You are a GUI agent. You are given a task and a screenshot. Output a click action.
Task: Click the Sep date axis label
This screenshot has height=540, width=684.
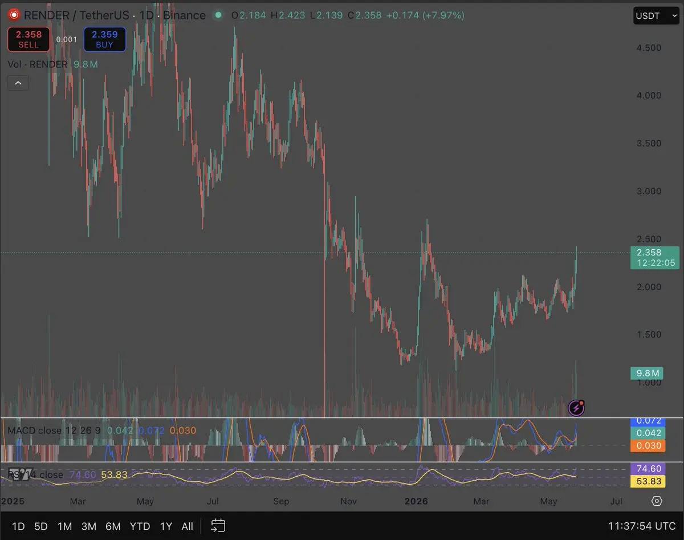[x=282, y=501]
